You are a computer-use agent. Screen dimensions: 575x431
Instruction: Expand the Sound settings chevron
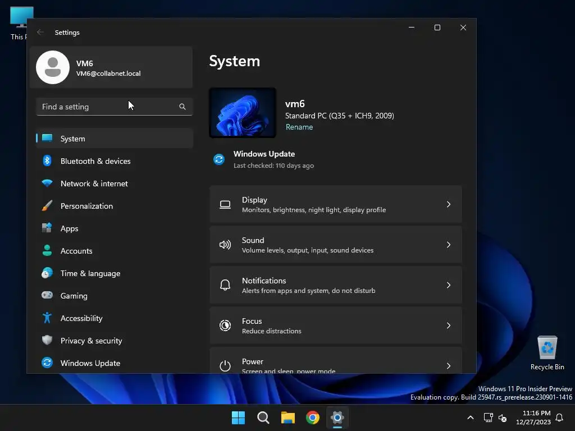(x=449, y=245)
